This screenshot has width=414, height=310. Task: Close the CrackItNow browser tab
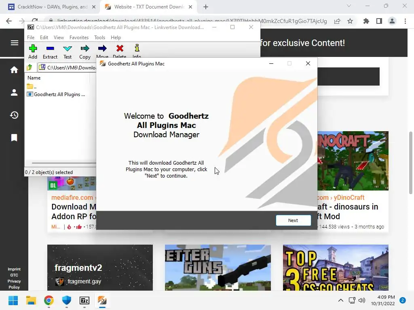[x=94, y=7]
